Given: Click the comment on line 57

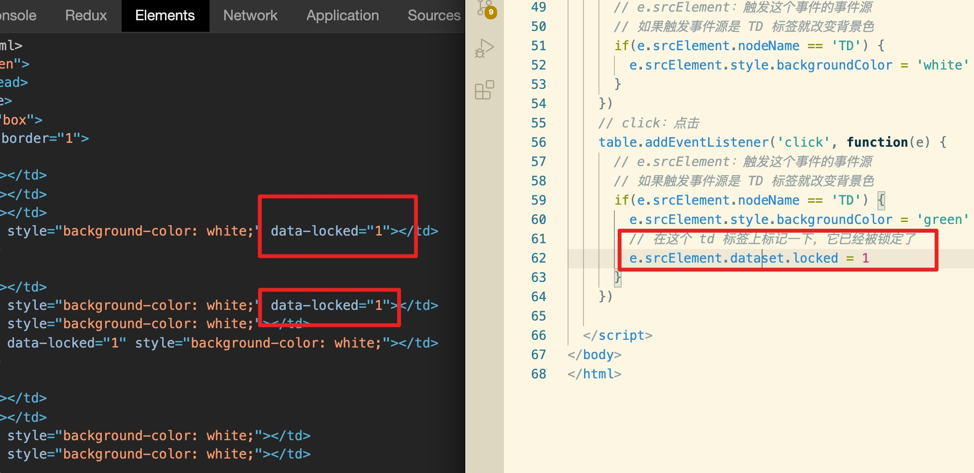Looking at the screenshot, I should coord(743,162).
